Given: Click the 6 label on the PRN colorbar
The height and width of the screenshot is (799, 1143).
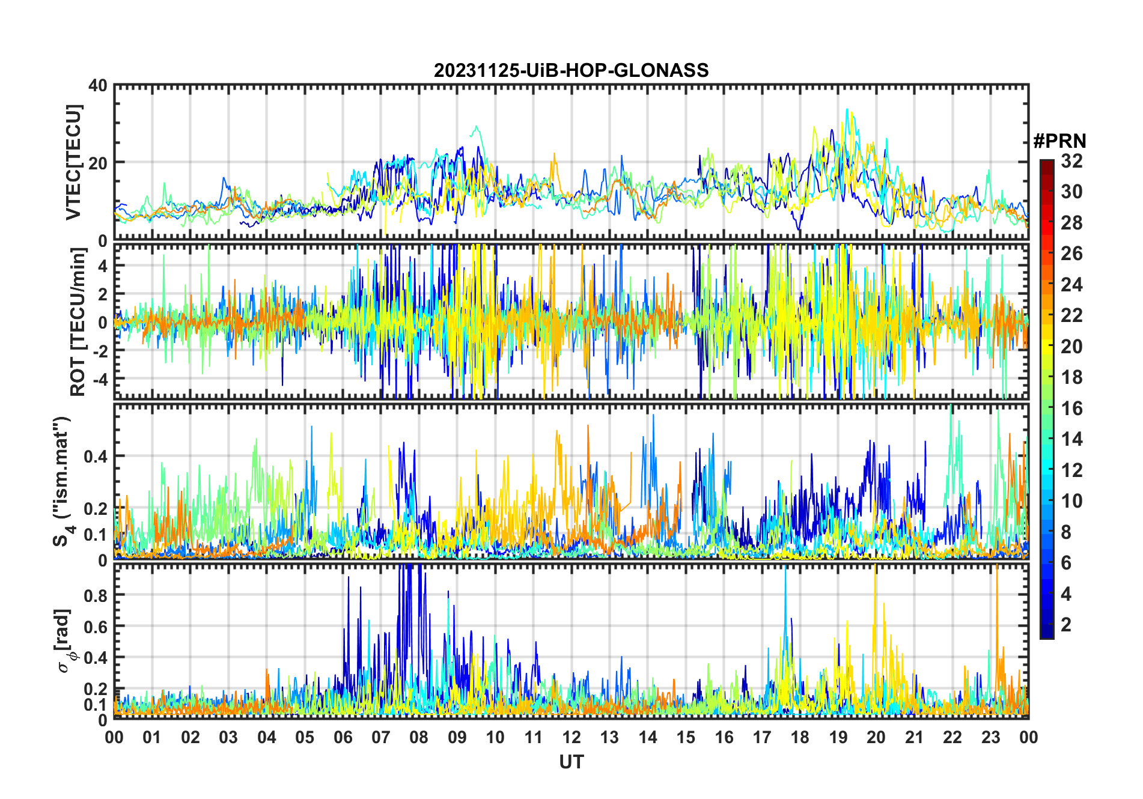Looking at the screenshot, I should [1066, 563].
